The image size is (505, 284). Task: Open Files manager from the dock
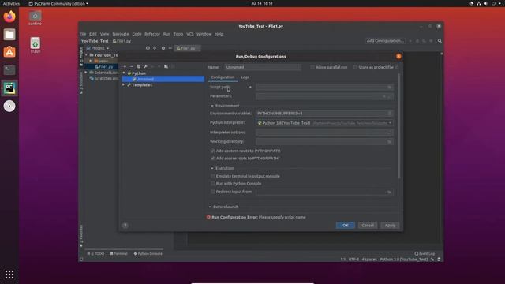coord(9,34)
